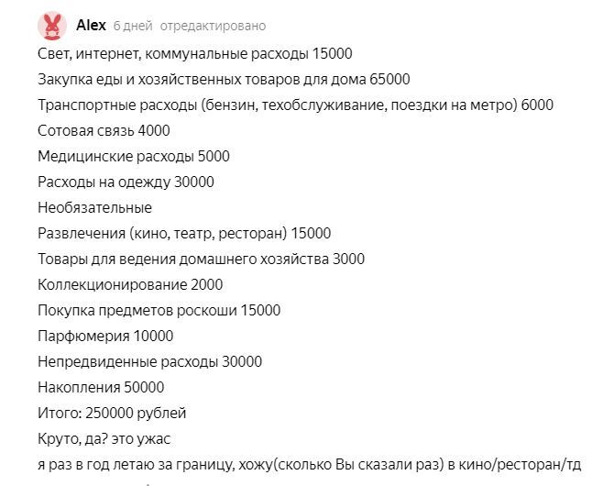The image size is (592, 486).
Task: Click the "Транспортные расходы" 6000 line
Action: click(295, 105)
